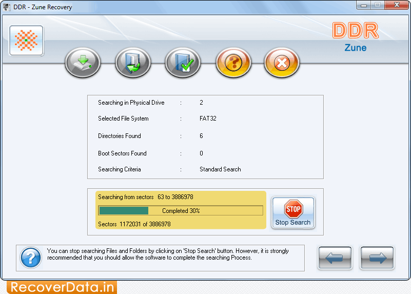Click the title bar app icon
411x294 pixels.
click(7, 7)
